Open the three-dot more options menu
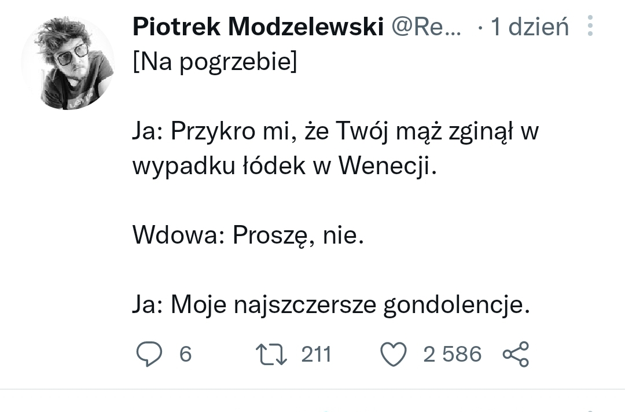 click(590, 26)
